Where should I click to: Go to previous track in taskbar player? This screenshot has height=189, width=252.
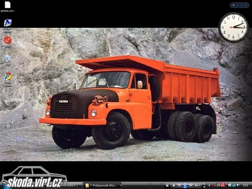pos(179,185)
